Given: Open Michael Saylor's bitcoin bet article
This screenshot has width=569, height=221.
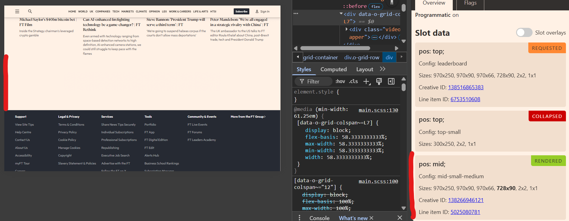Looking at the screenshot, I should 48,22.
